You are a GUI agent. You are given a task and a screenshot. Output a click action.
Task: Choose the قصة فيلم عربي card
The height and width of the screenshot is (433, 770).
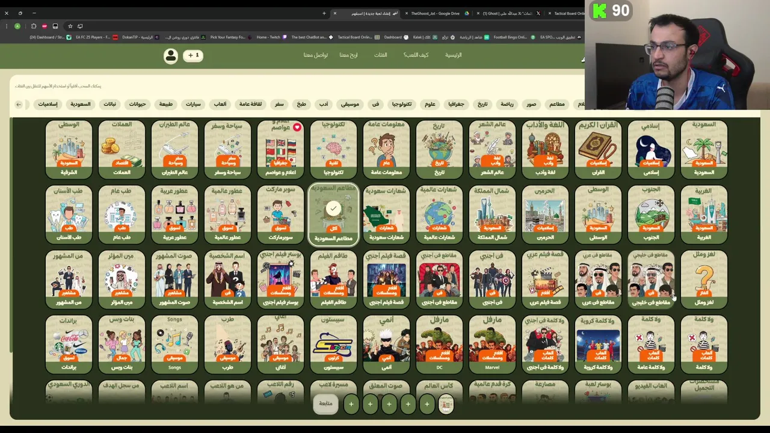click(x=545, y=279)
